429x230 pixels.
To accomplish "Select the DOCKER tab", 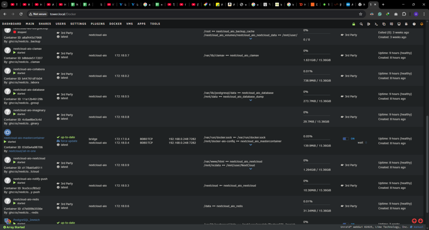I will click(x=115, y=24).
